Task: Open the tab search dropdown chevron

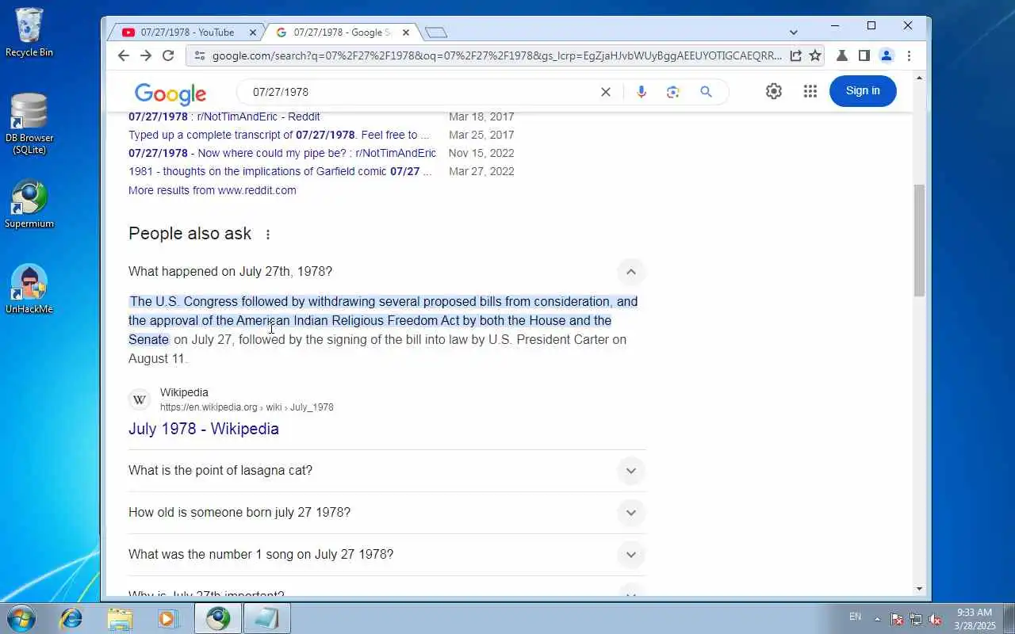Action: click(794, 32)
